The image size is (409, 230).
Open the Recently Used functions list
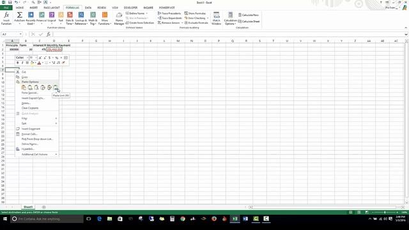31,19
